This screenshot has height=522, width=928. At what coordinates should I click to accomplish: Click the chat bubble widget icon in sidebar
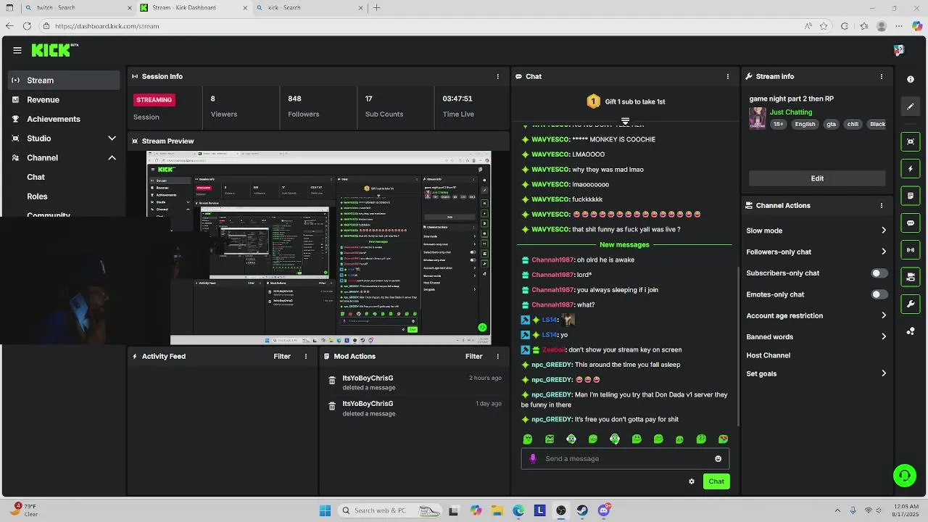coord(911,223)
